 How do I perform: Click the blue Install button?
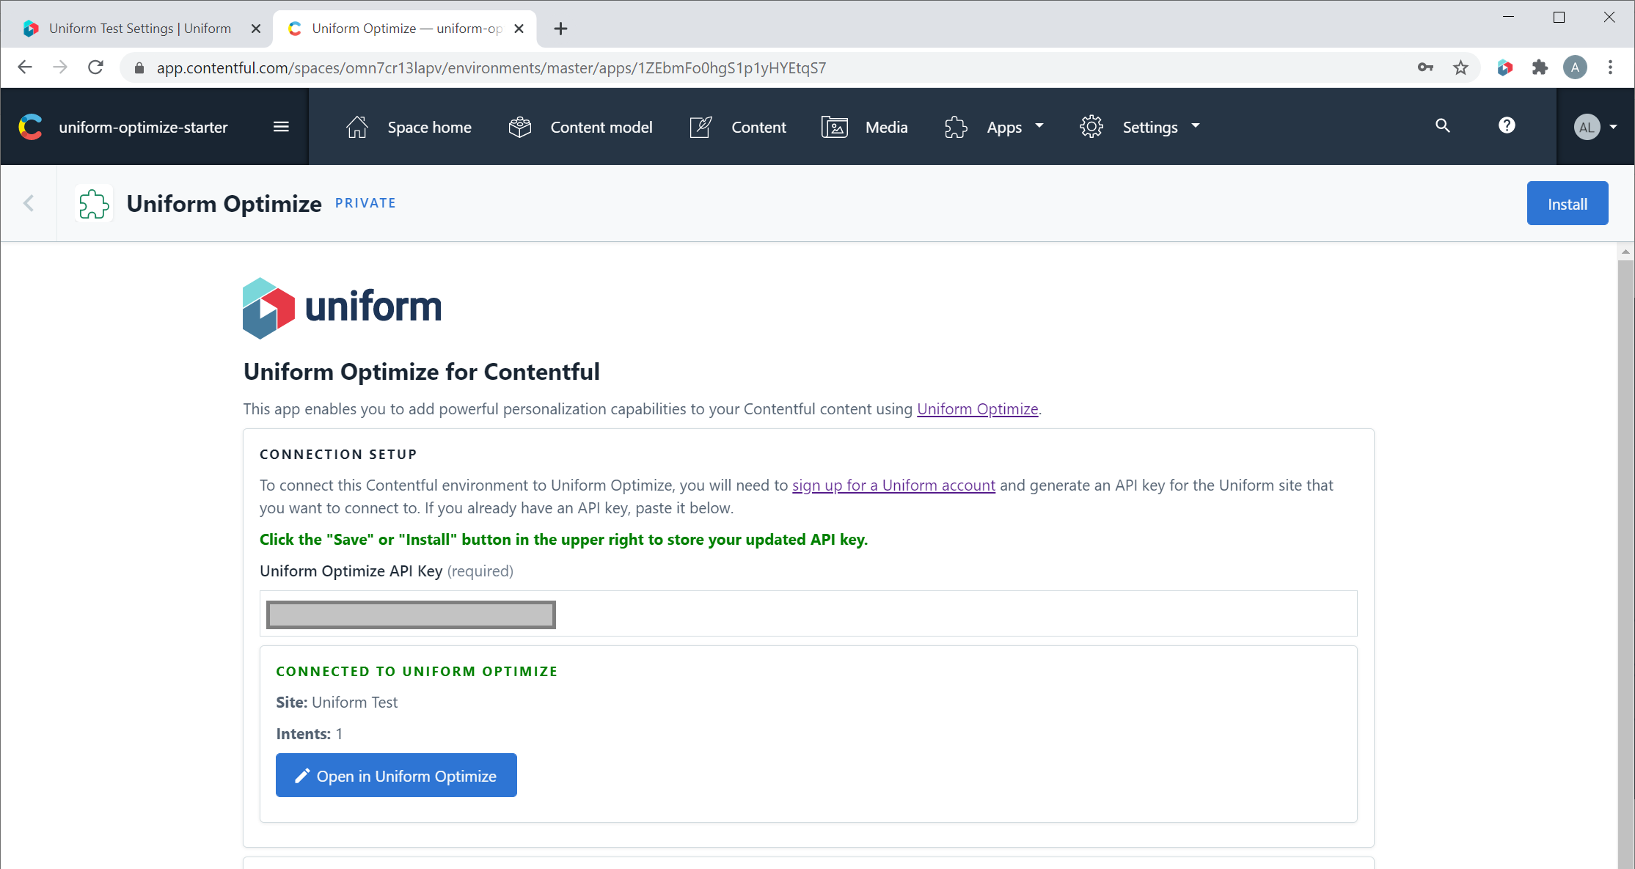[x=1567, y=204]
